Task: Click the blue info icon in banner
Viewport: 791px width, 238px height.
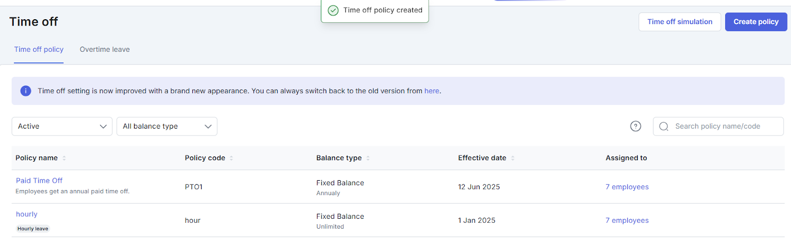Action: coord(26,91)
